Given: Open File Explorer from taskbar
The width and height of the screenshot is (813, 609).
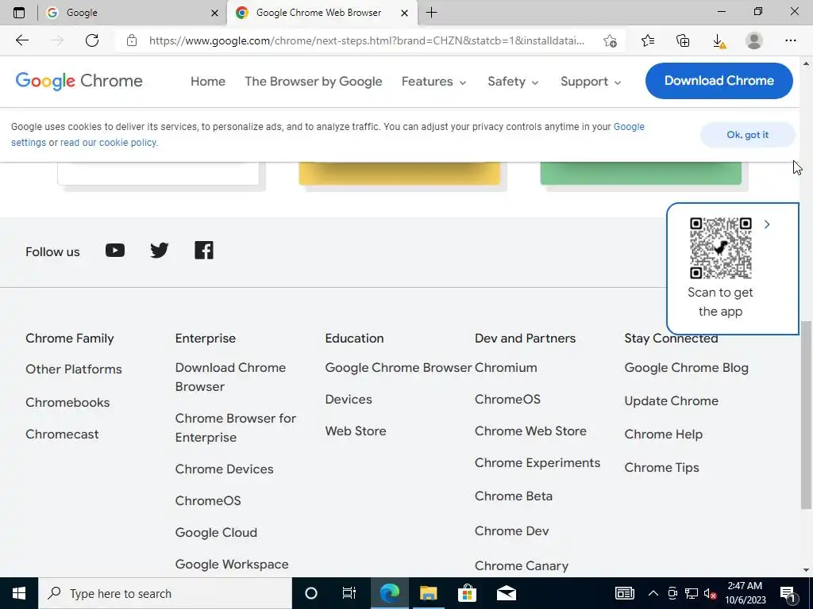Looking at the screenshot, I should pos(428,593).
